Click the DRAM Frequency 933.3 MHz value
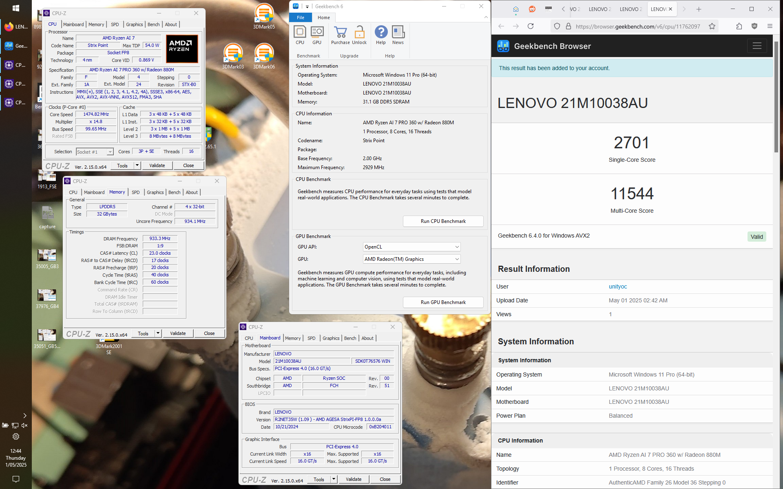This screenshot has width=783, height=489. tap(160, 238)
